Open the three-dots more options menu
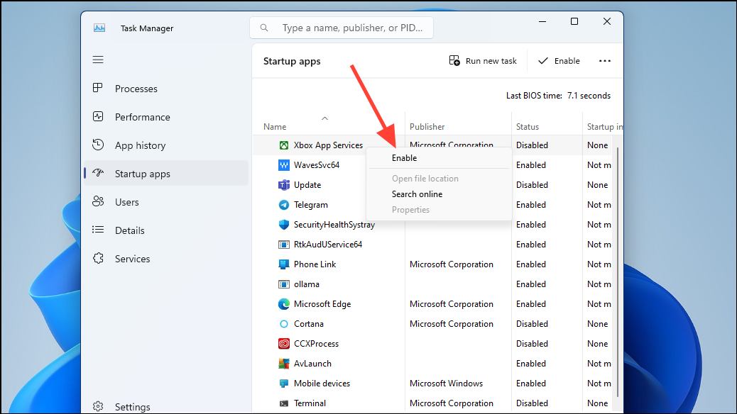This screenshot has width=737, height=414. coord(605,60)
